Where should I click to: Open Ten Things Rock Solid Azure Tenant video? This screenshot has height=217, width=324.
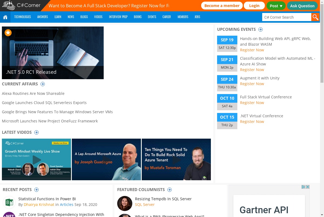[x=176, y=159]
